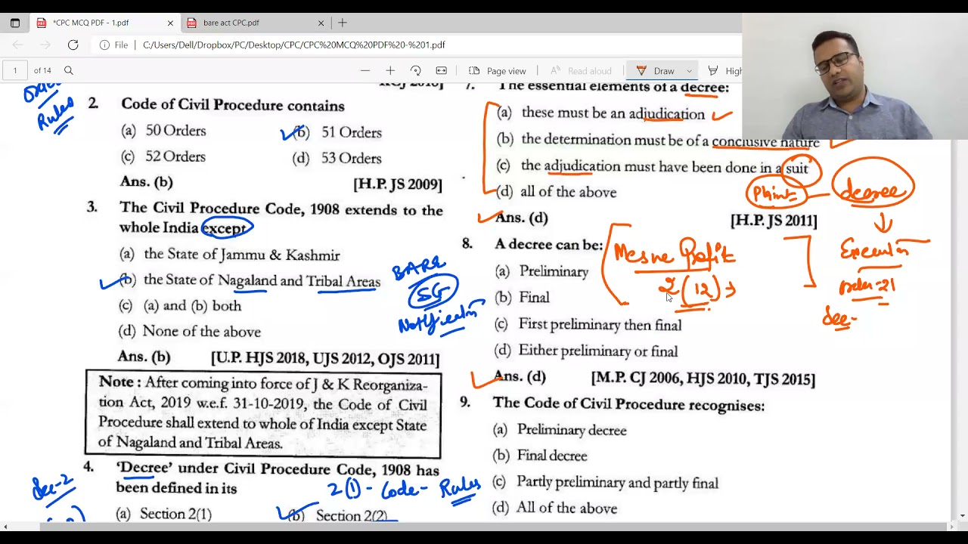Go forward to the next page

pyautogui.click(x=45, y=45)
